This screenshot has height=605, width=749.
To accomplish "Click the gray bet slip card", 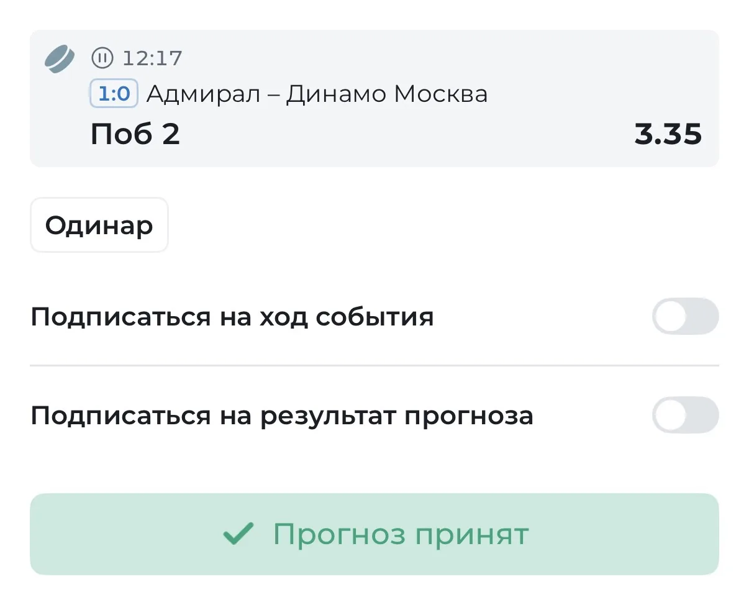I will 374,98.
